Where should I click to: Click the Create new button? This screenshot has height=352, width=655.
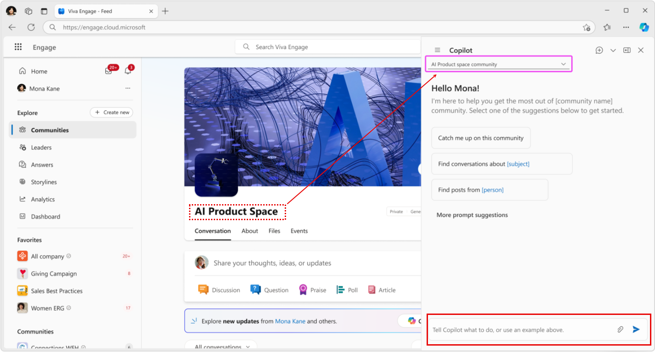pyautogui.click(x=112, y=113)
